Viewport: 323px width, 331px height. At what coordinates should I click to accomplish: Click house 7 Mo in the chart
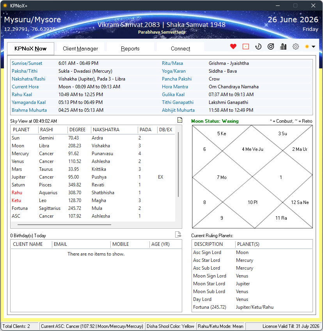pos(222,177)
